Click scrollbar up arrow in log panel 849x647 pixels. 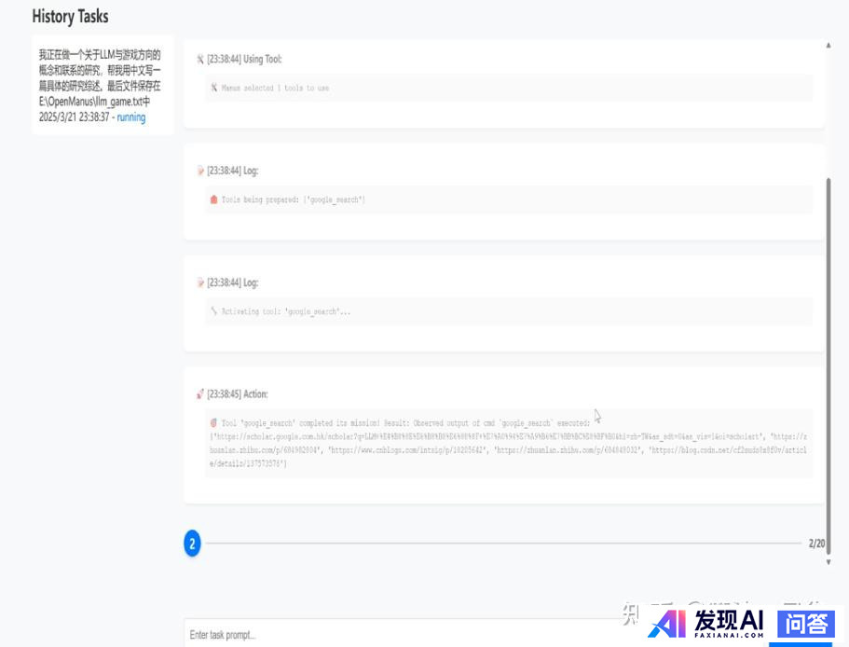tap(828, 46)
